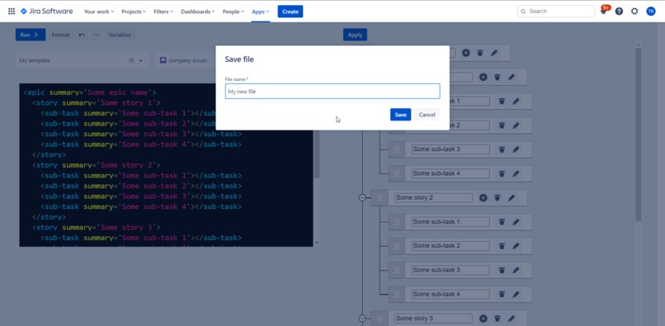This screenshot has width=665, height=326.
Task: Expand the People menu
Action: [x=233, y=12]
